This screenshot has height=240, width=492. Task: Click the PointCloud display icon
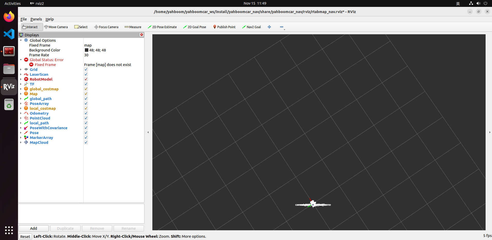pyautogui.click(x=26, y=118)
